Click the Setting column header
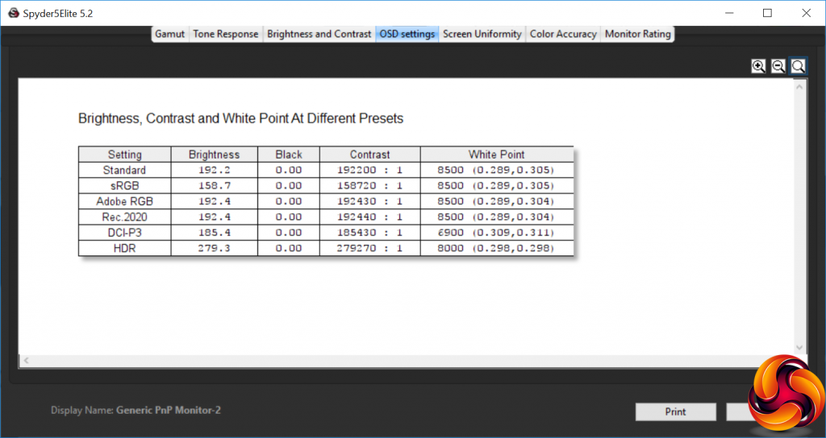826x438 pixels. coord(125,155)
